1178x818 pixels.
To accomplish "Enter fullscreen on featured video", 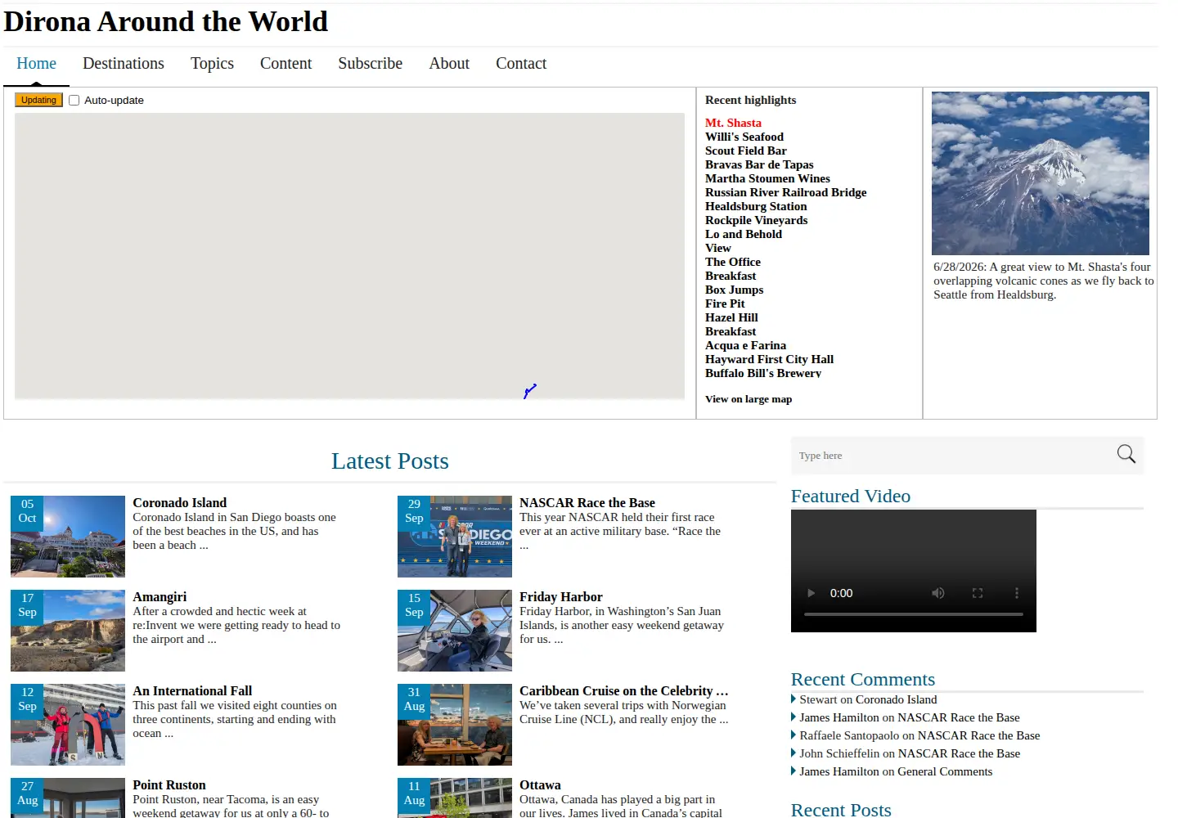I will (x=978, y=593).
